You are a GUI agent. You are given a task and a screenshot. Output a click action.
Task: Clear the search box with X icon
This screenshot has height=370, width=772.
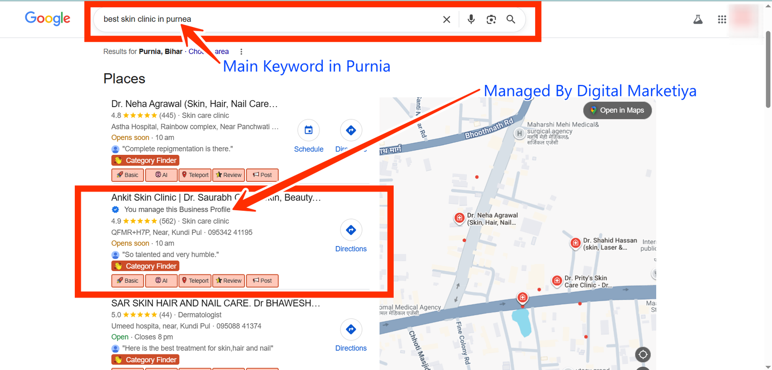pyautogui.click(x=446, y=19)
